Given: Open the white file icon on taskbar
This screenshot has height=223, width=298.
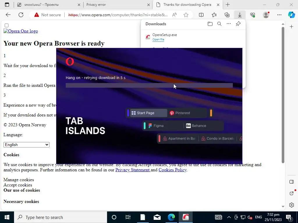Looking at the screenshot, I should pos(143,217).
